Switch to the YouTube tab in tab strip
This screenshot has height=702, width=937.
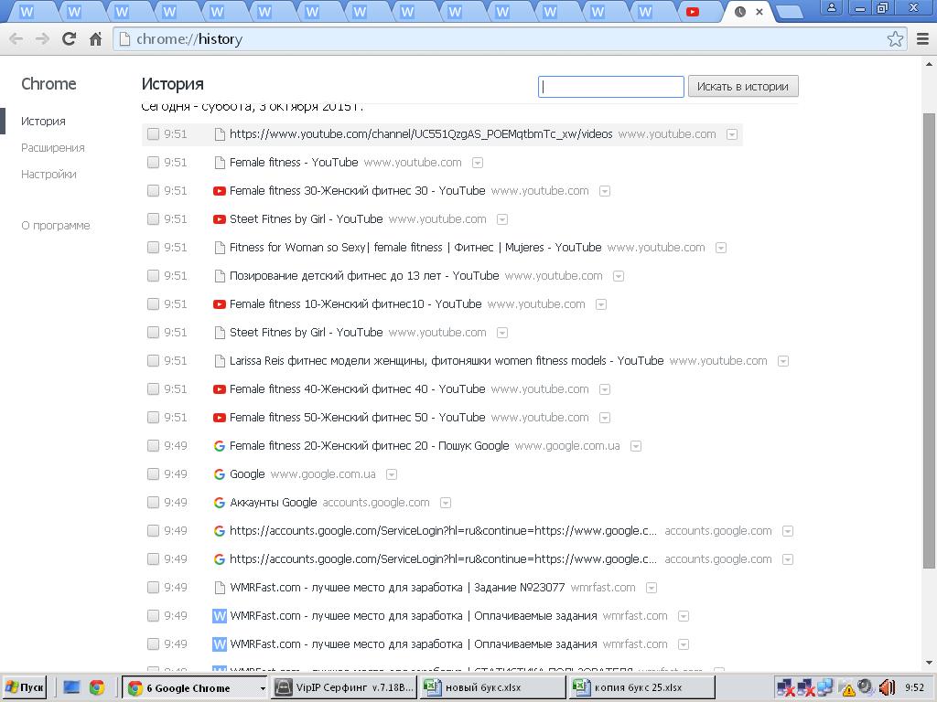693,11
